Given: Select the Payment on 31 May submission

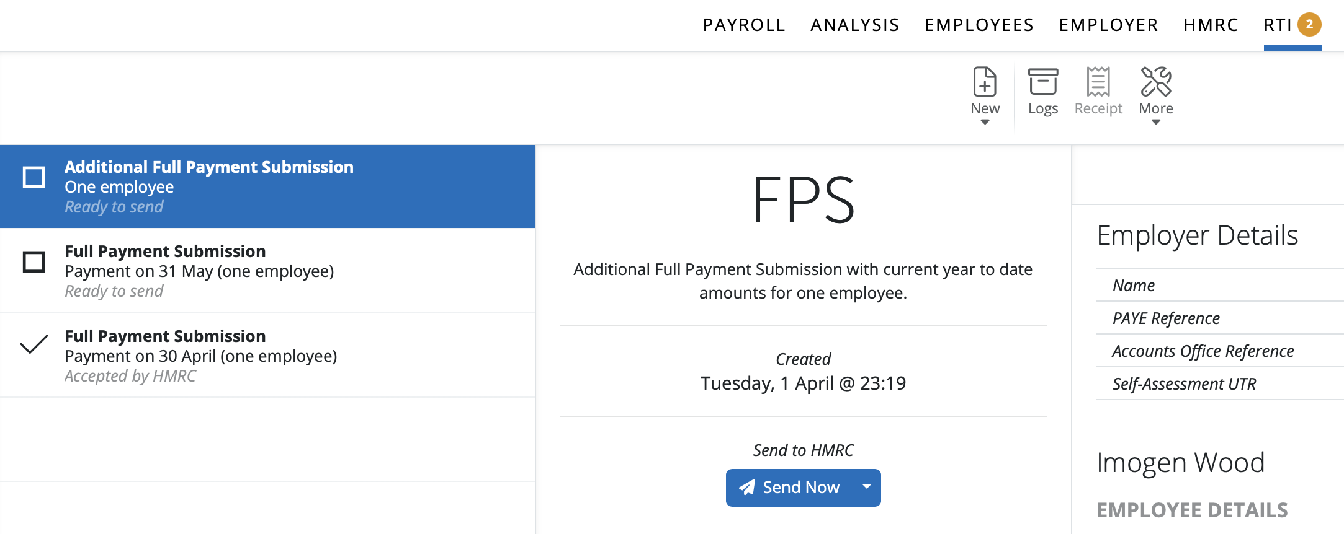Looking at the screenshot, I should click(267, 271).
